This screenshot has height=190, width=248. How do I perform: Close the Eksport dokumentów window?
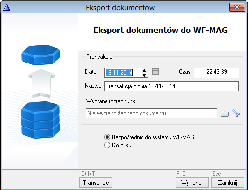tap(237, 7)
